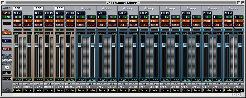This screenshot has height=98, width=246.
Task: Click the stereo link icon between G1 channels
Action: (86, 27)
